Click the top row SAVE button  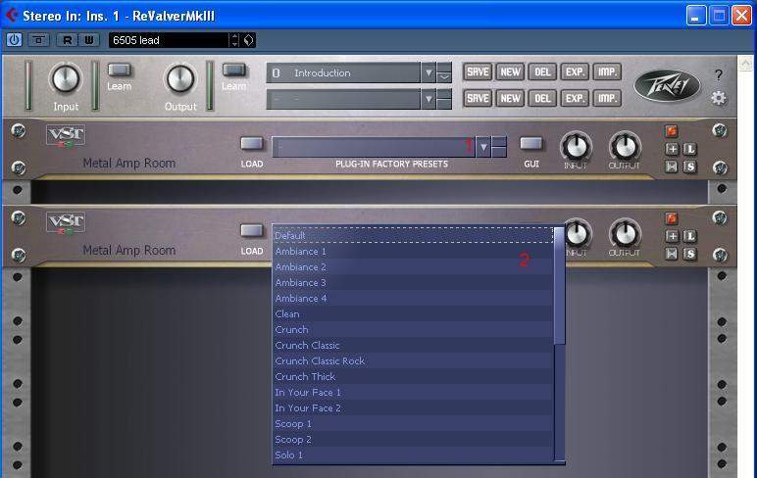click(x=478, y=72)
